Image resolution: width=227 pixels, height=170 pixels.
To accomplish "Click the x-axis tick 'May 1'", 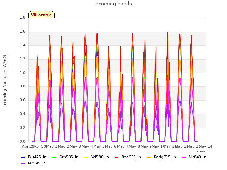I will click(52, 146).
